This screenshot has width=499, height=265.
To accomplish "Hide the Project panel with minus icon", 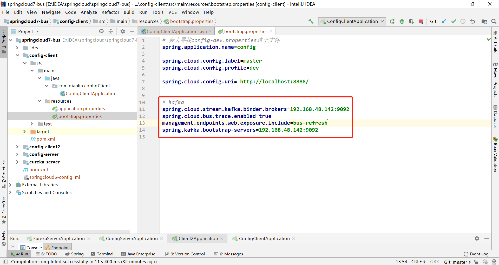I will point(132,31).
